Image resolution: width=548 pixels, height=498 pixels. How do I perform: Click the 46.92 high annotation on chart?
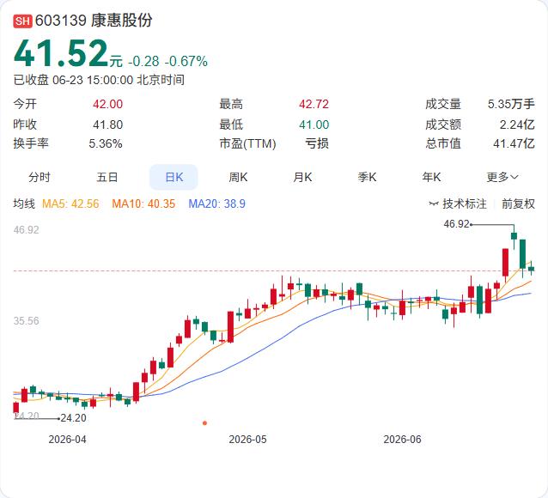[456, 223]
